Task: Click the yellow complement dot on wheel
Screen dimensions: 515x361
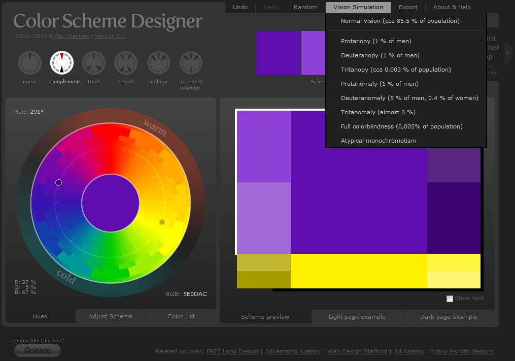Action: 162,222
